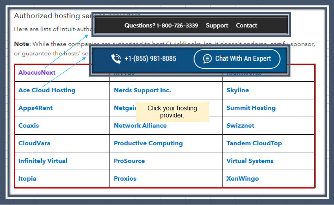The width and height of the screenshot is (334, 205).
Task: Select Swizznet hosting provider
Action: coord(240,126)
